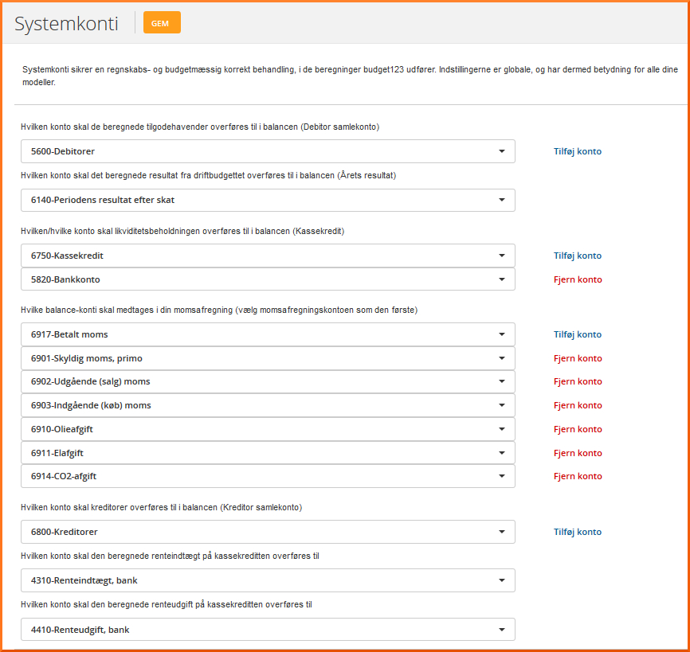The image size is (690, 652).
Task: Remove the 6911-Elafgift account with Fjern konto
Action: [x=578, y=453]
